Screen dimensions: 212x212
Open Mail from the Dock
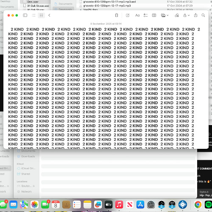tap(14, 204)
